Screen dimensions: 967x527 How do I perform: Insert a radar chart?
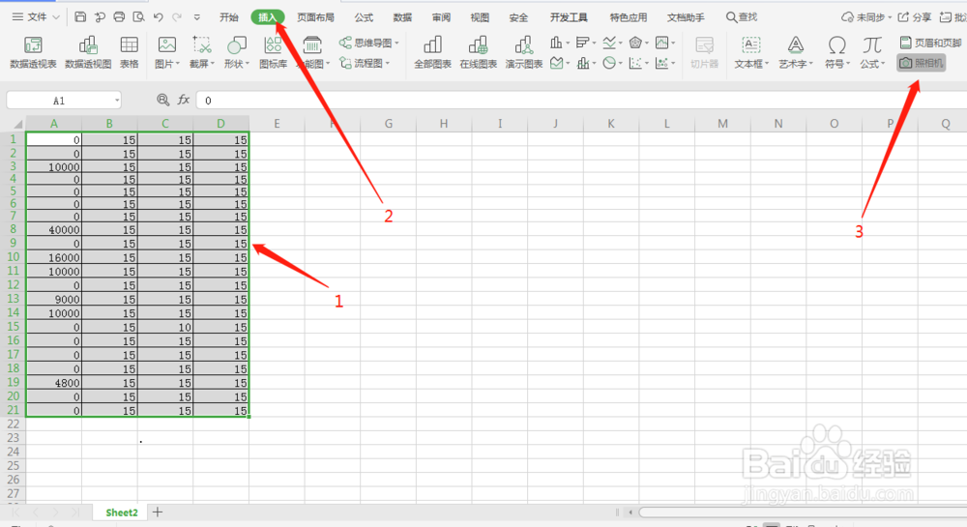tap(635, 43)
